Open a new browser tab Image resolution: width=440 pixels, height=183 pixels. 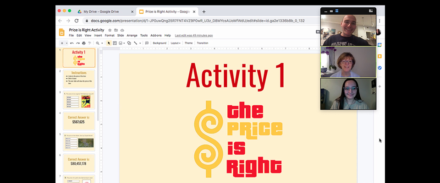(x=203, y=12)
